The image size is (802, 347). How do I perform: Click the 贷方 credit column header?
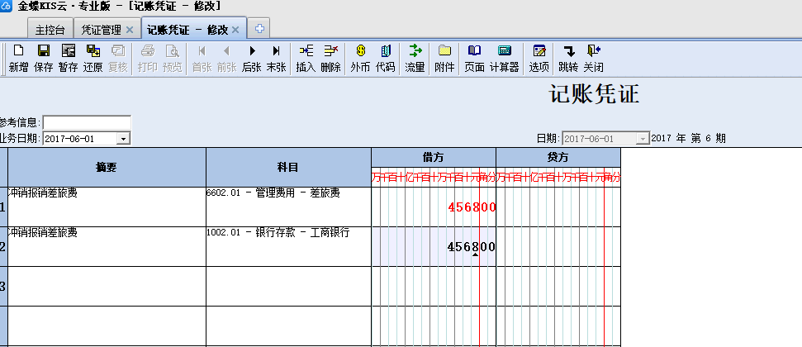558,158
